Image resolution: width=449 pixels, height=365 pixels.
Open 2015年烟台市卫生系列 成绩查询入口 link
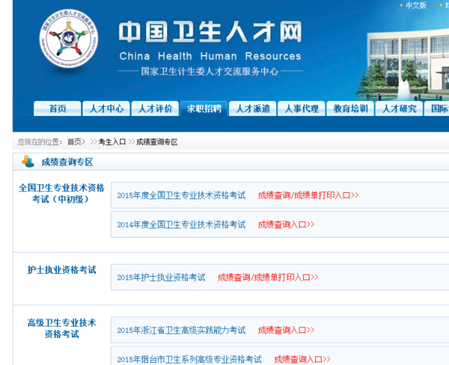point(302,359)
